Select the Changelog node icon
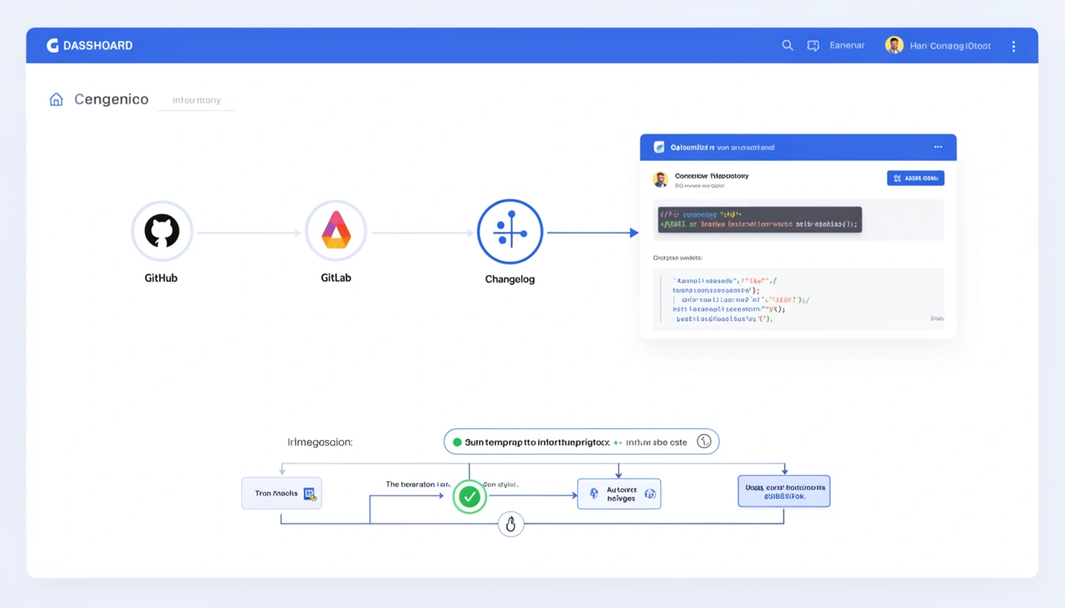 tap(510, 231)
